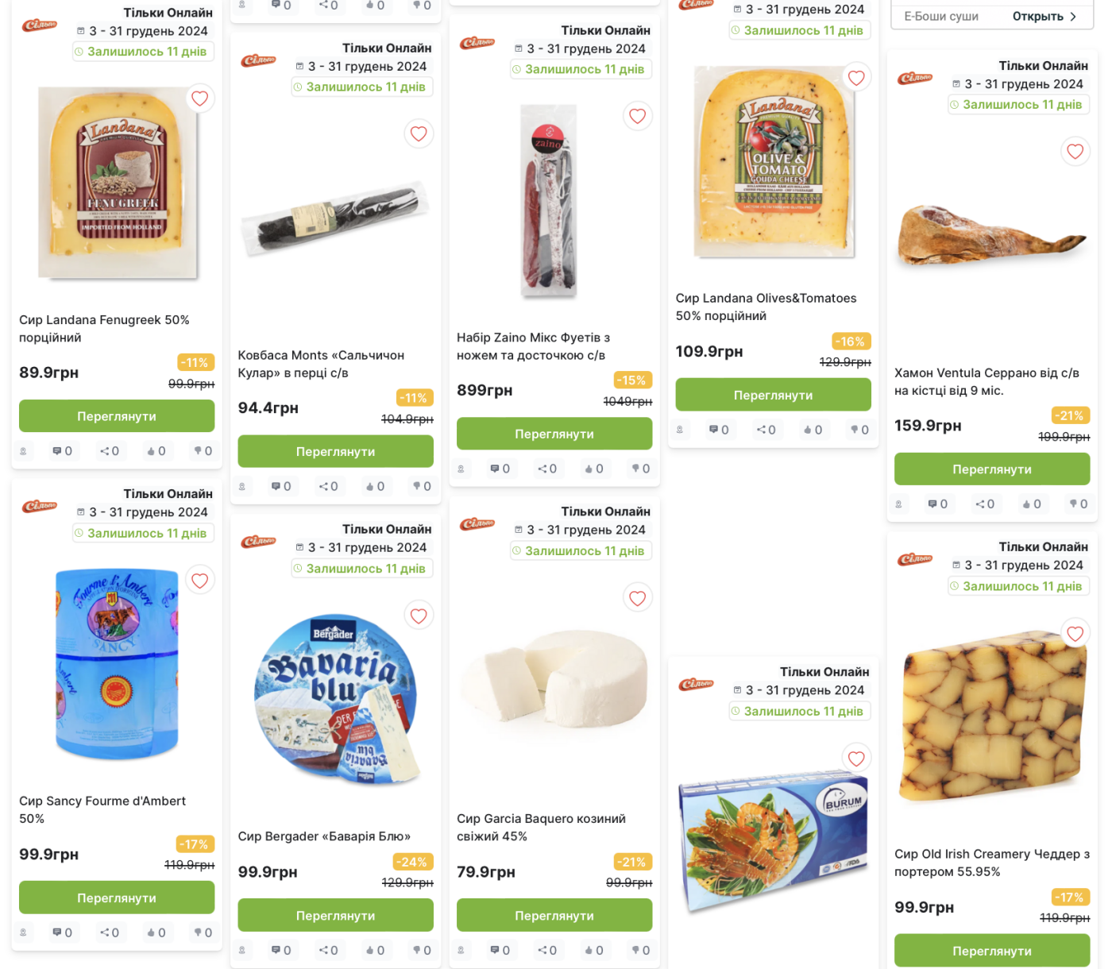Dislike the Landana Olives&Tomatoes cheese offer
Screen dimensions: 1112x969
[859, 430]
